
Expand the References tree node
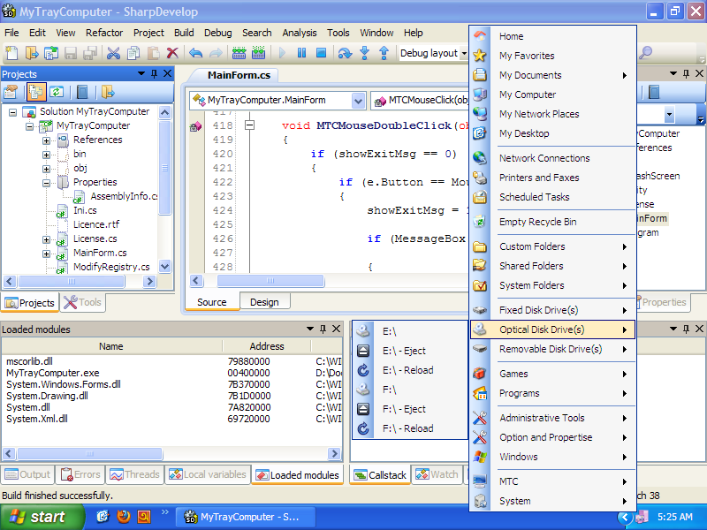pyautogui.click(x=46, y=140)
